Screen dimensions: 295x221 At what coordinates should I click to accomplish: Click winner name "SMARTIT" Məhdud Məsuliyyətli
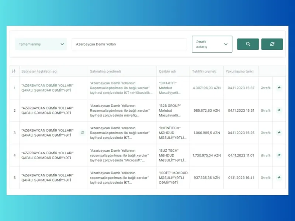pos(170,88)
